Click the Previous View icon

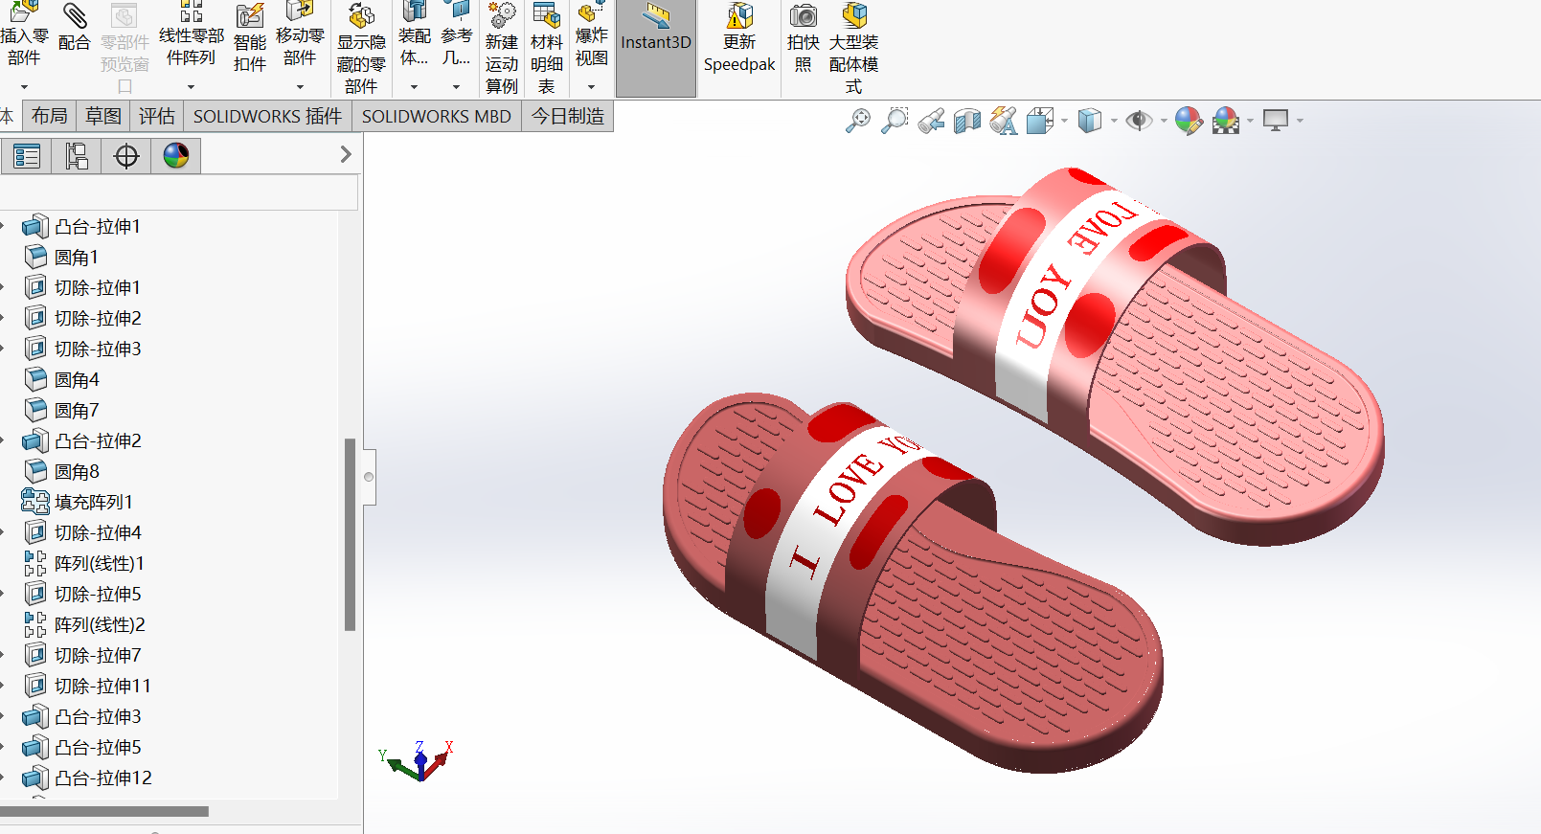pos(931,121)
